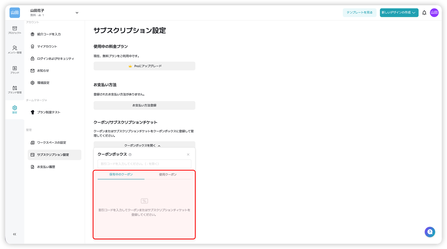Select the 保有中のクーポン tab

121,174
